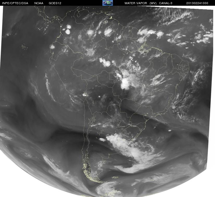
Task: Click the INPE/CPTEC/DSA header text
Action: [x=15, y=3]
